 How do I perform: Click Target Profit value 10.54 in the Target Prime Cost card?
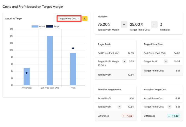(x=177, y=61)
